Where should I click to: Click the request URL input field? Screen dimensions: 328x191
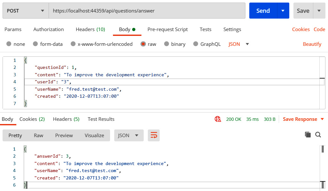[x=147, y=11]
